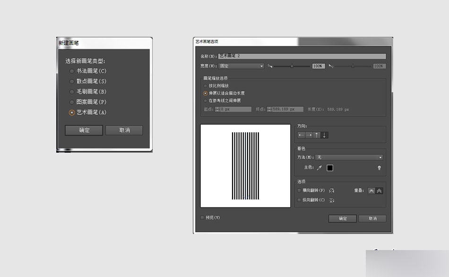Confirm with 确定 in 新建画笔 dialog

click(84, 130)
